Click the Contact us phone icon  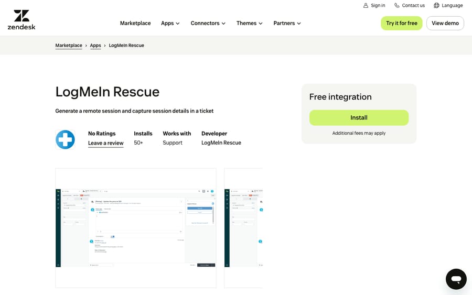397,5
